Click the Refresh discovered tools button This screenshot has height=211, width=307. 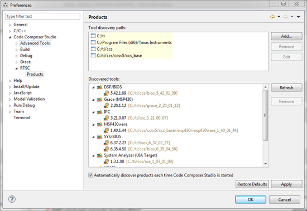point(286,87)
